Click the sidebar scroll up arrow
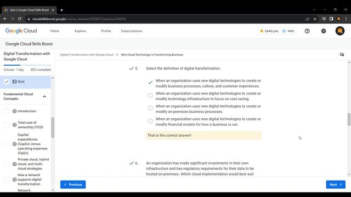Screen dimensions: 351x197 [53, 78]
